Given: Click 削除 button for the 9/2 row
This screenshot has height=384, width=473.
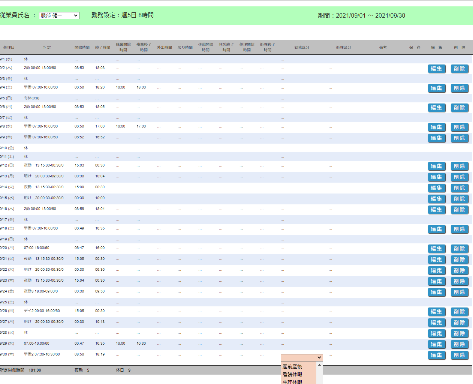Looking at the screenshot, I should click(x=460, y=69).
